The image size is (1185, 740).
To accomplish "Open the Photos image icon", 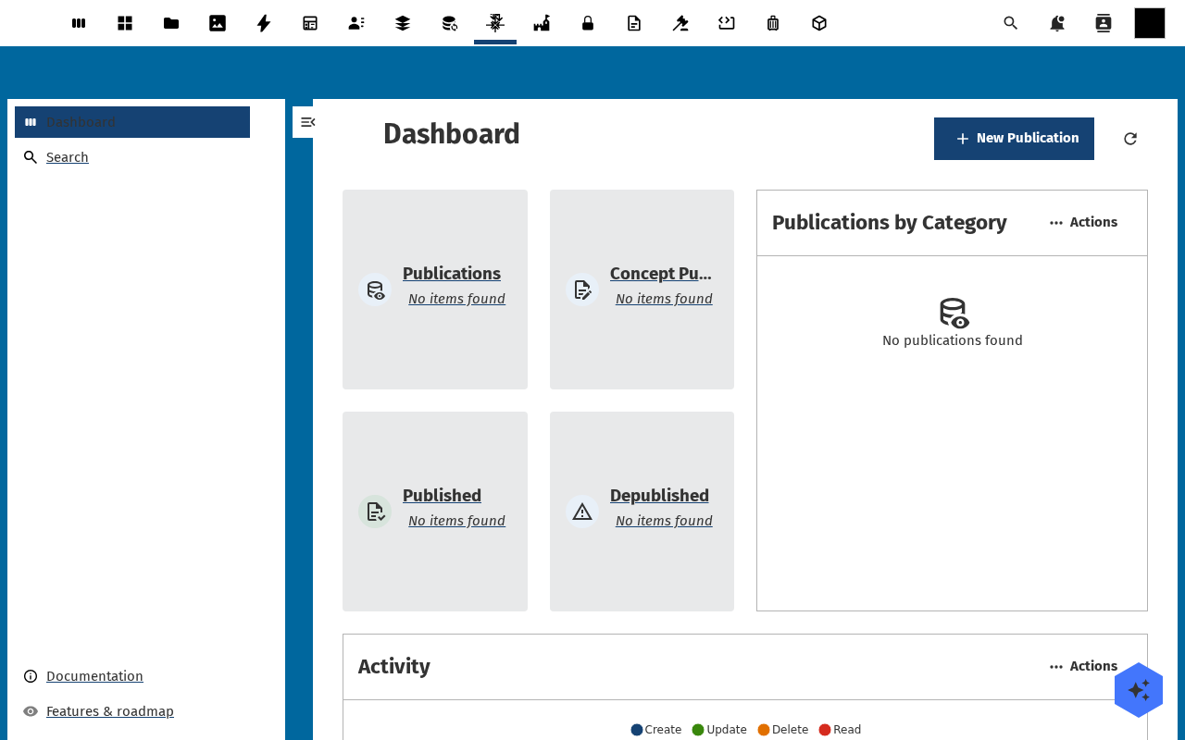I will 218,23.
